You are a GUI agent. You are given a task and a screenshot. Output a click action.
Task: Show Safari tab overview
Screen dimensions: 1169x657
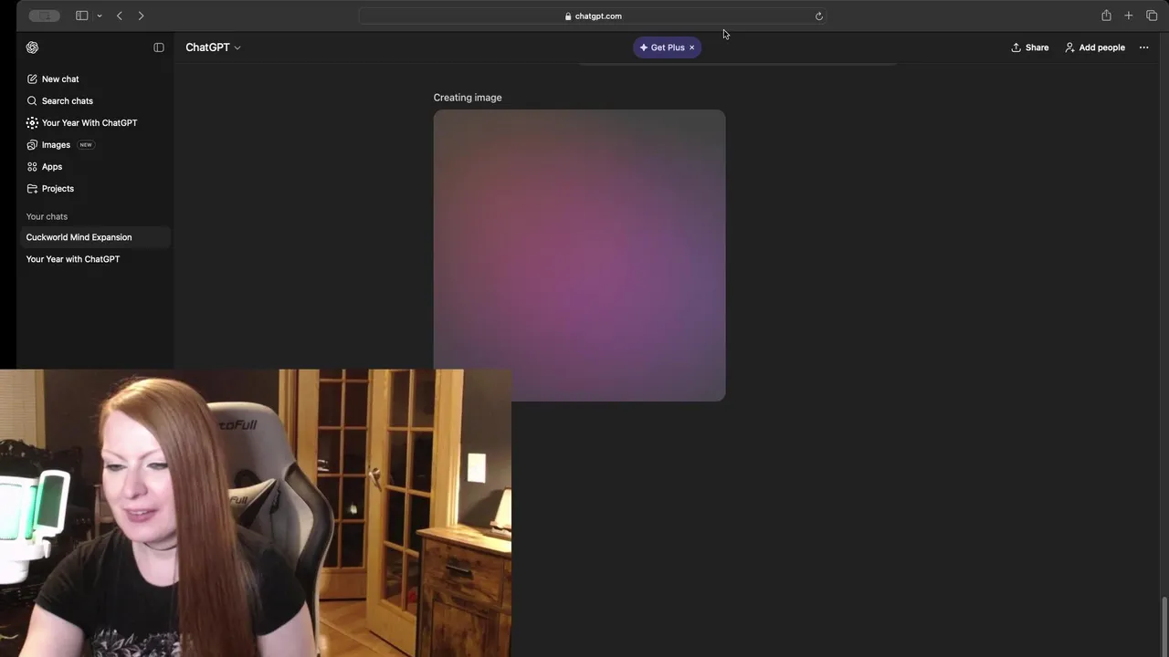point(1152,16)
